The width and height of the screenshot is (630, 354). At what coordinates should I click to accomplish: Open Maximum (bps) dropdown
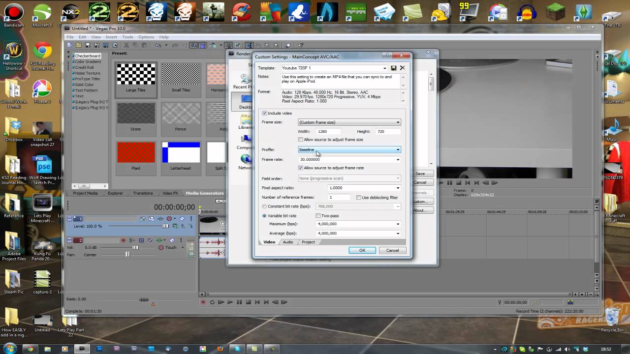(358, 224)
